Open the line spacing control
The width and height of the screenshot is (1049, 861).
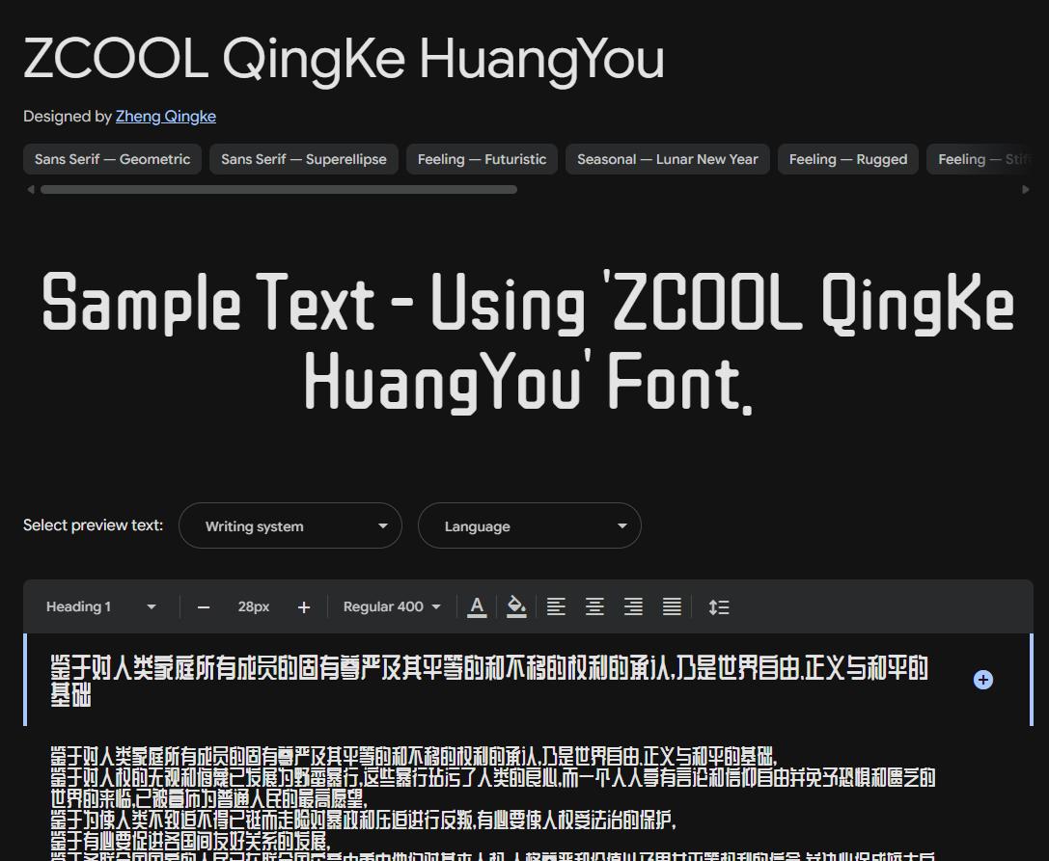click(x=719, y=607)
